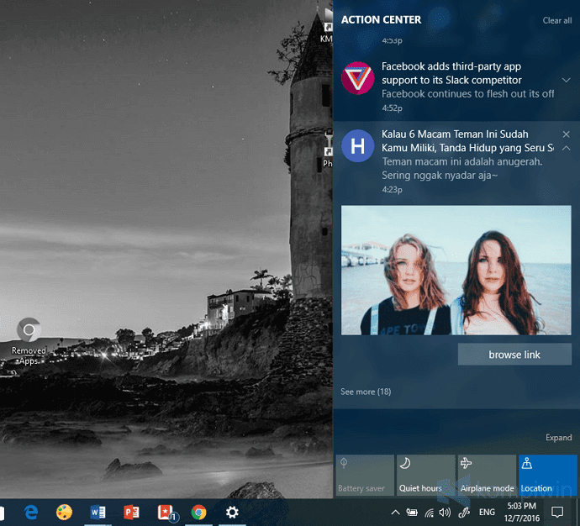The image size is (580, 526).
Task: Show hidden system tray icons
Action: click(x=395, y=513)
